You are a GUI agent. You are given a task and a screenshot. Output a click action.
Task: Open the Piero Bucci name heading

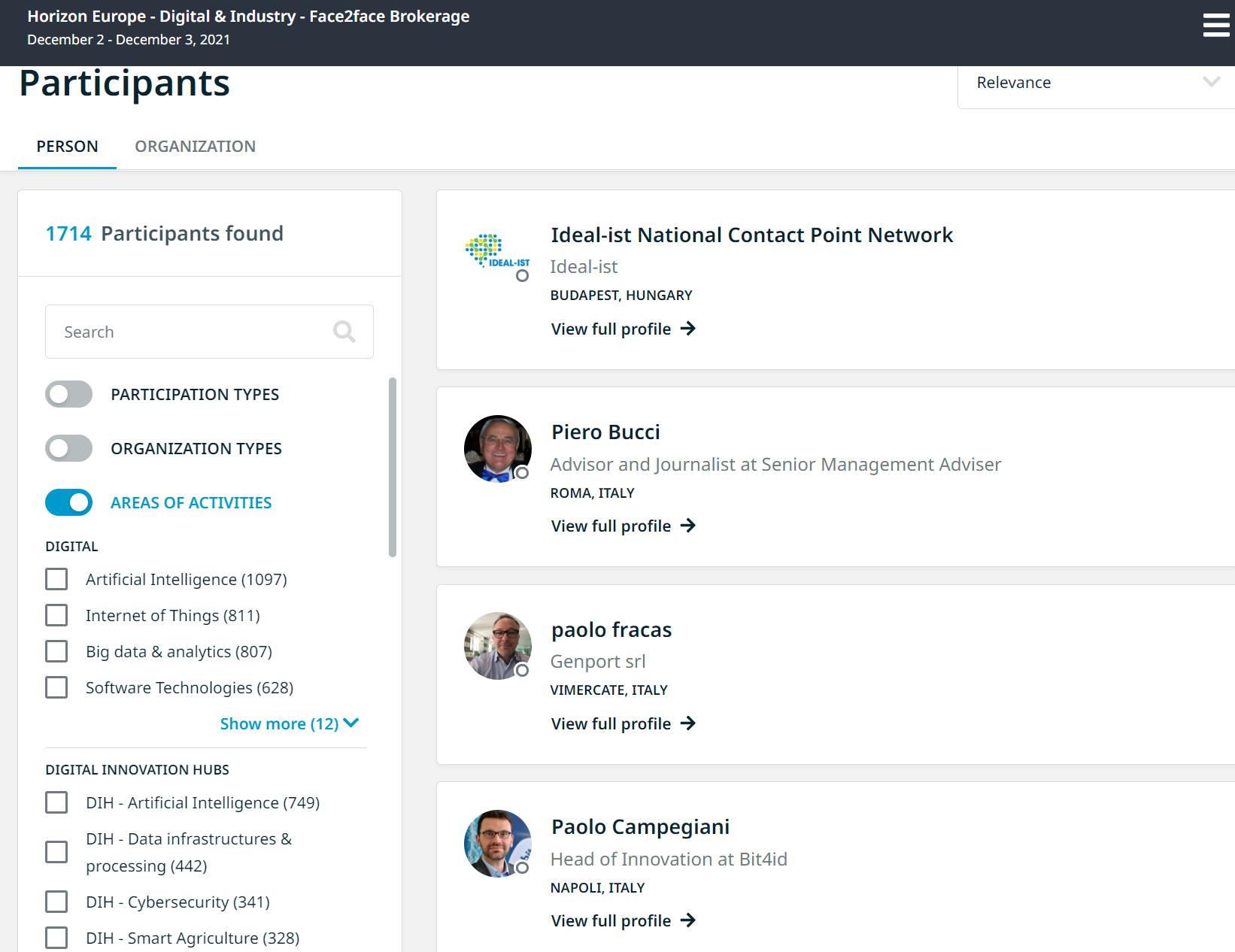[x=605, y=432]
